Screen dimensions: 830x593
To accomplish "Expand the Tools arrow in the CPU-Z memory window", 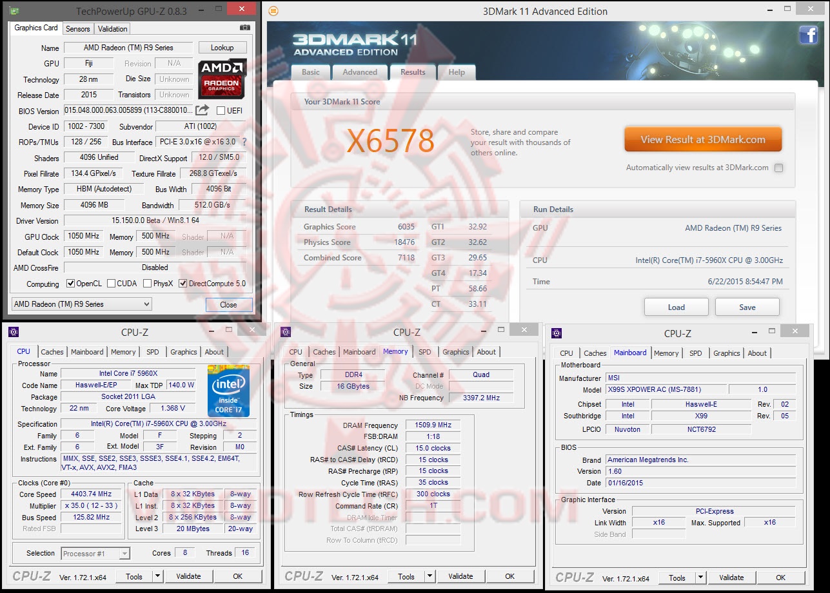I will click(430, 576).
